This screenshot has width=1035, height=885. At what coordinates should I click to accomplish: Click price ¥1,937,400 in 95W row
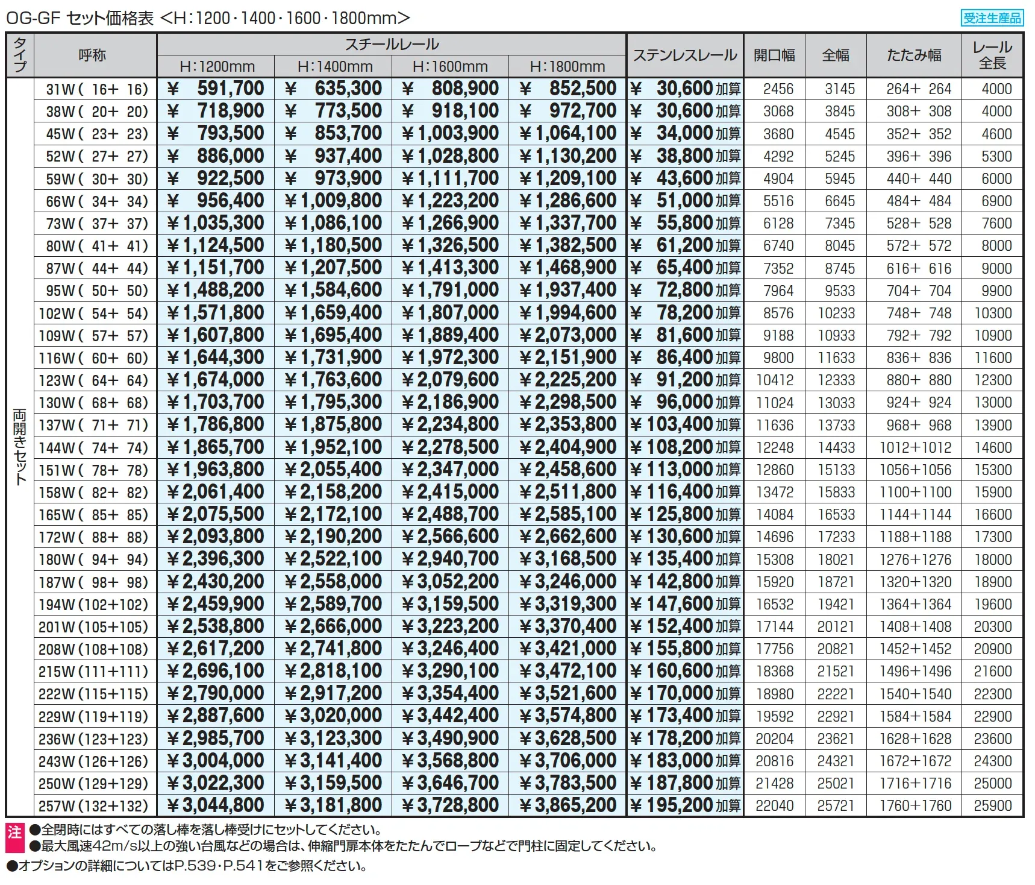pyautogui.click(x=568, y=290)
